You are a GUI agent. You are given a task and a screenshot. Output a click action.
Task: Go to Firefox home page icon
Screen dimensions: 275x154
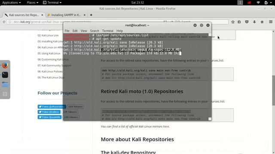click(262, 22)
